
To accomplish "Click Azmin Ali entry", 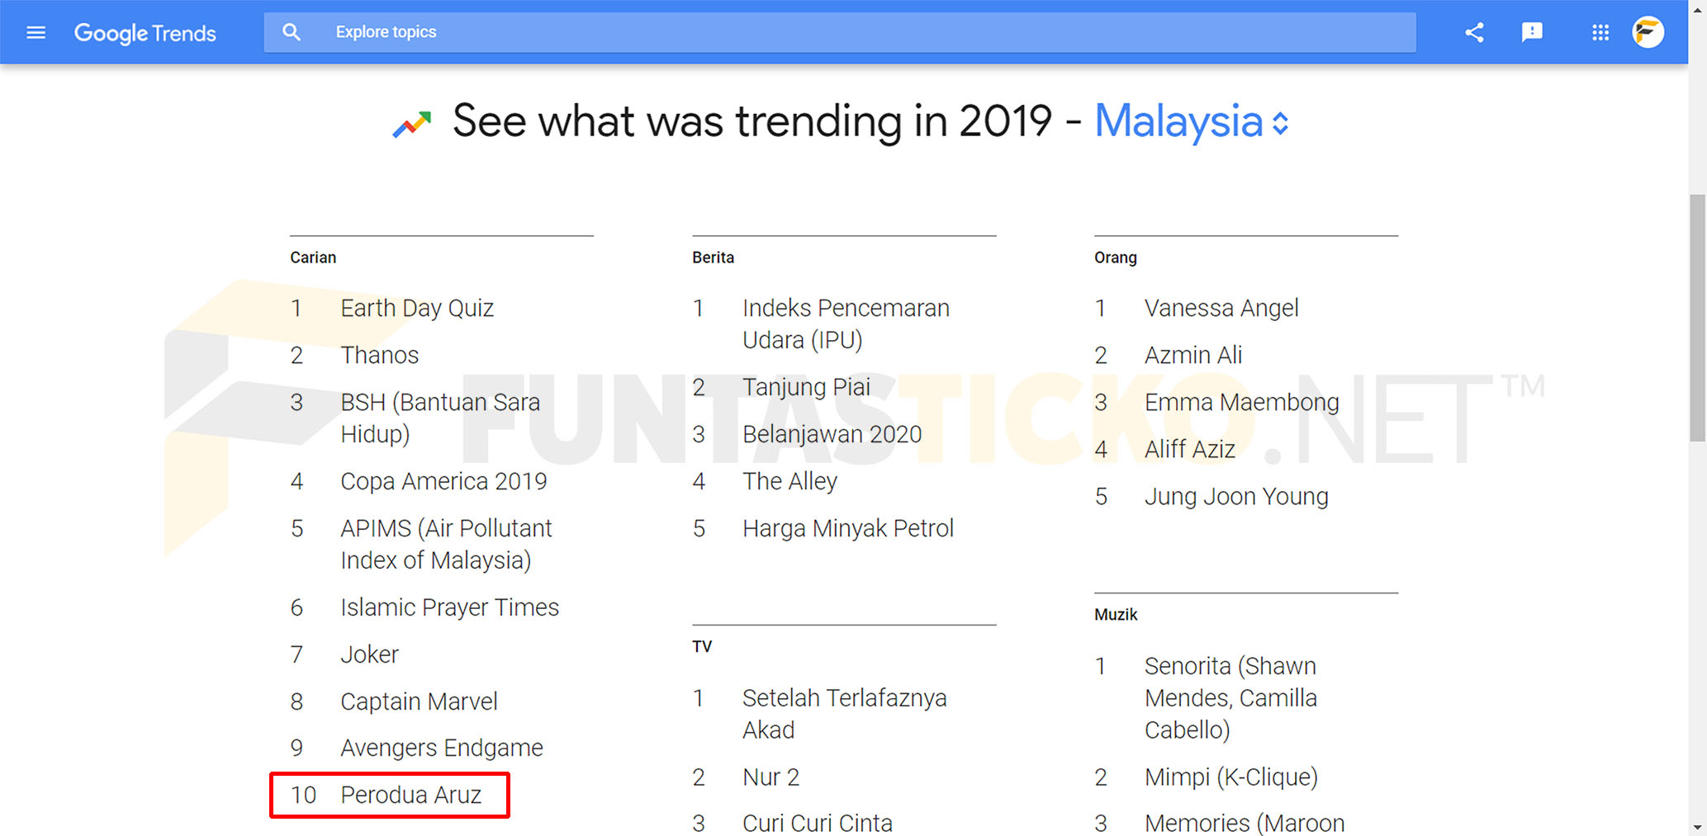I will [x=1193, y=355].
